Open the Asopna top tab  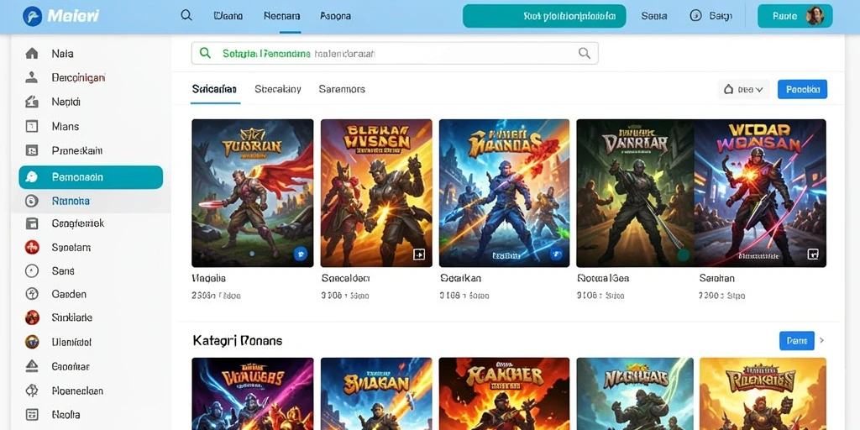(x=335, y=16)
